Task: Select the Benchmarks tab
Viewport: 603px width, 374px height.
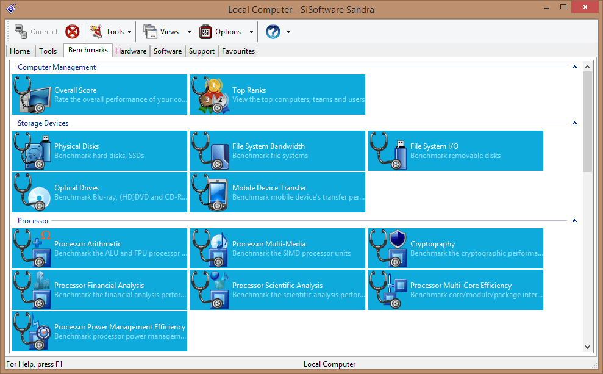Action: 88,50
